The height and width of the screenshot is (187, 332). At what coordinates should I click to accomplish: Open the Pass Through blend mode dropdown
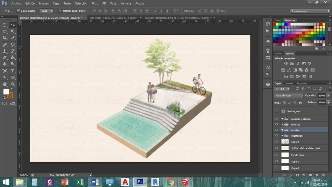pos(289,96)
